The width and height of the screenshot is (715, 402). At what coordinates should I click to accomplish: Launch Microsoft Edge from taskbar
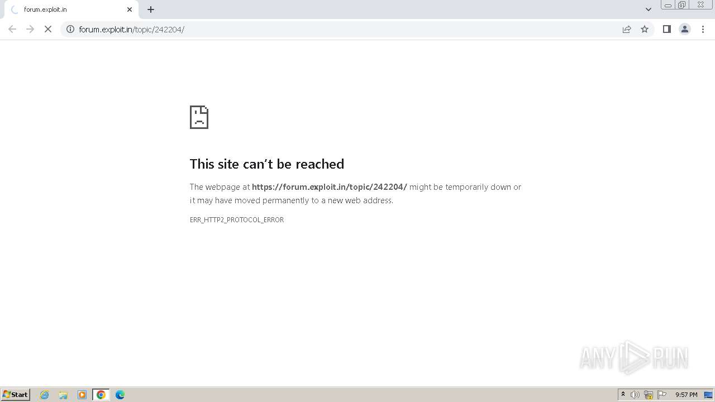tap(120, 395)
